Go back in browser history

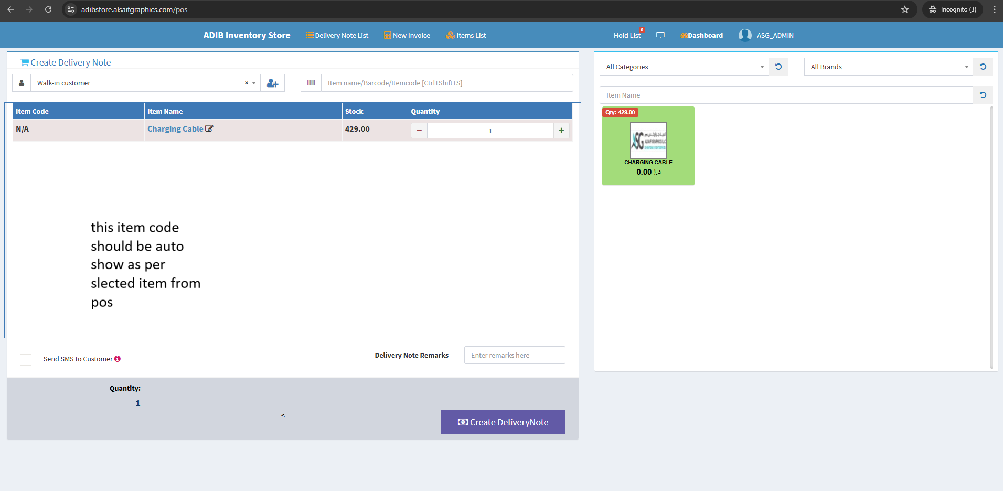[10, 9]
